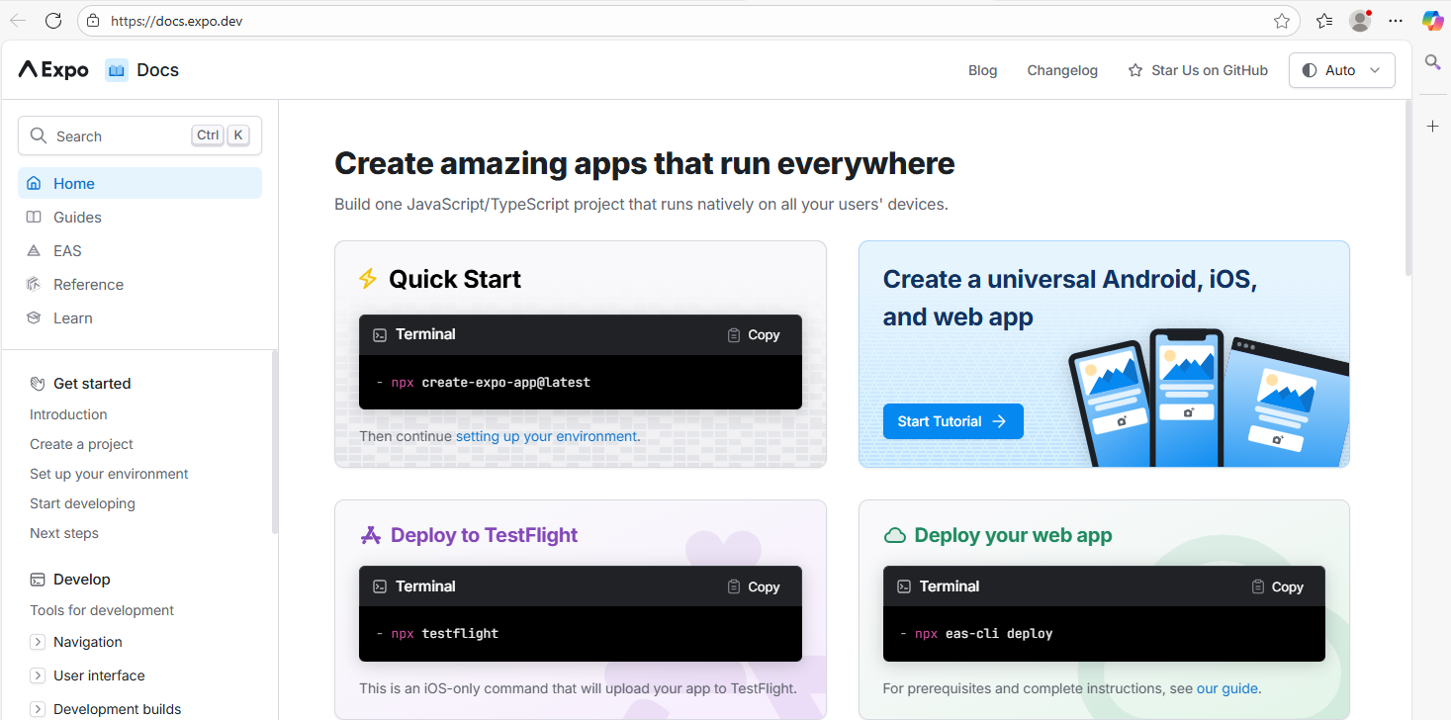1451x720 pixels.
Task: Open the Auto theme dropdown
Action: point(1341,70)
